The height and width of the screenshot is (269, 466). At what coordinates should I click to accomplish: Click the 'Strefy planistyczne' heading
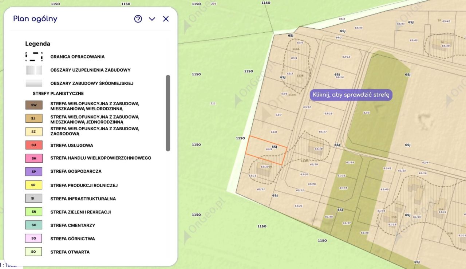click(58, 93)
